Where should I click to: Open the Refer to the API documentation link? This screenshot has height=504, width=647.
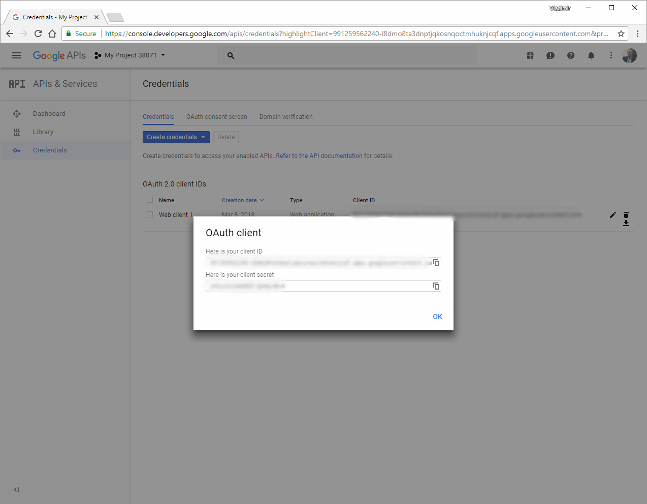coord(319,156)
